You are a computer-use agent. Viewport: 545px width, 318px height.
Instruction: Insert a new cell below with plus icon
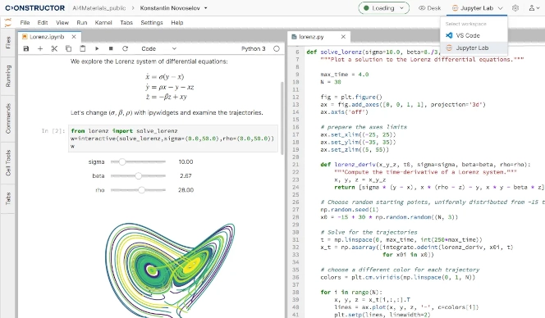click(40, 48)
